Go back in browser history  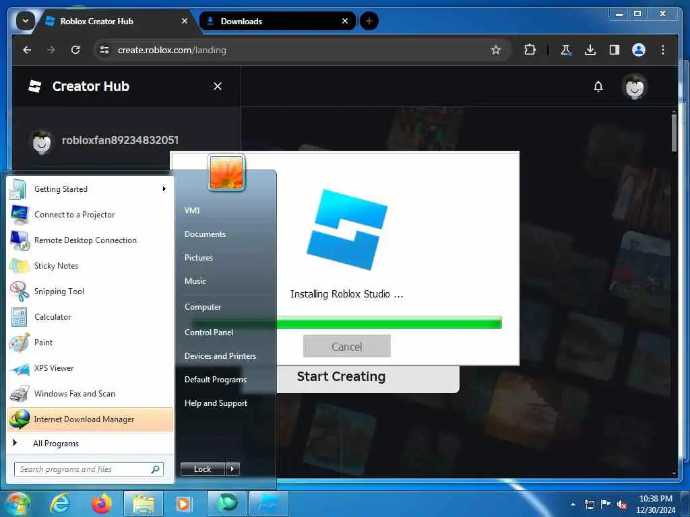(27, 50)
